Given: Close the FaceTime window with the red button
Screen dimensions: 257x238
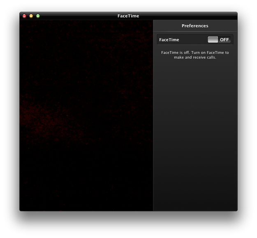Looking at the screenshot, I should click(x=24, y=16).
